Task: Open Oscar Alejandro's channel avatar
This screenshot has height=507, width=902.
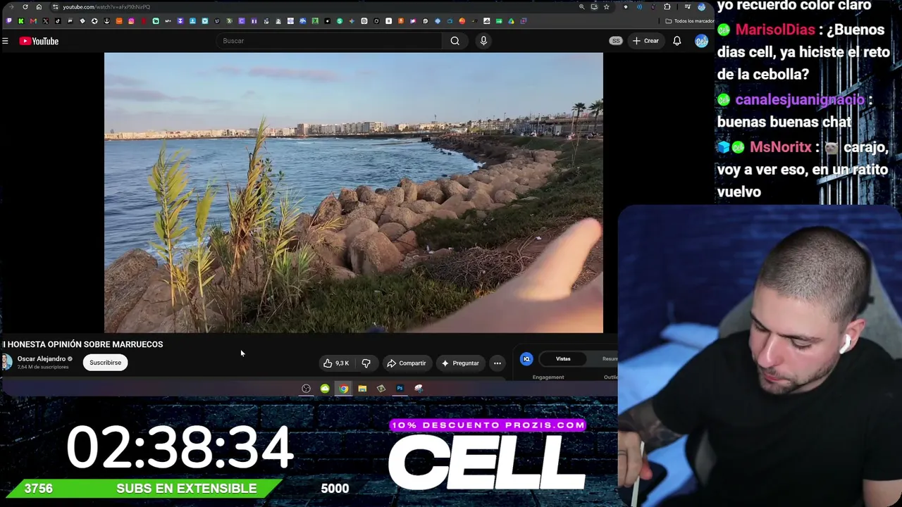Action: pyautogui.click(x=7, y=363)
